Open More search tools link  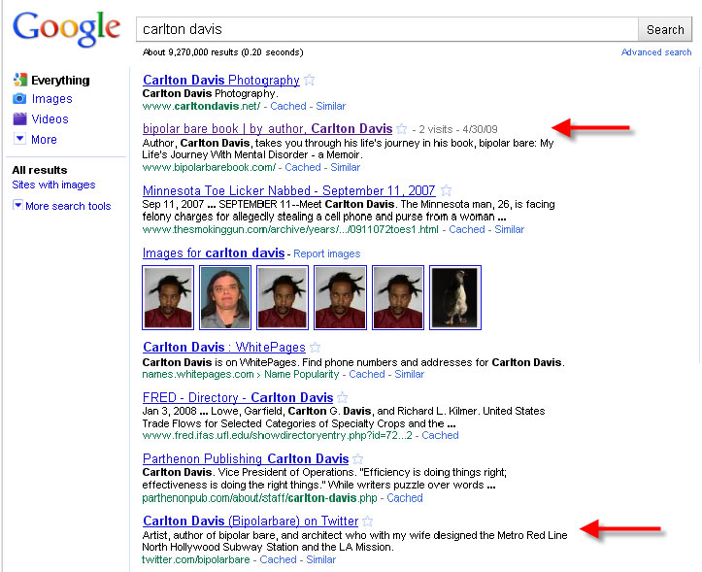click(x=68, y=206)
